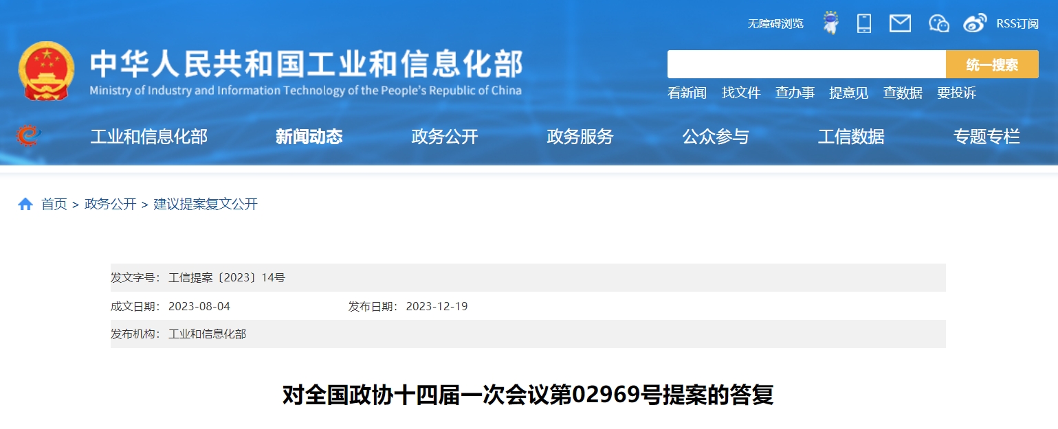The image size is (1058, 429).
Task: Click the 统一搜索 search button
Action: (992, 64)
